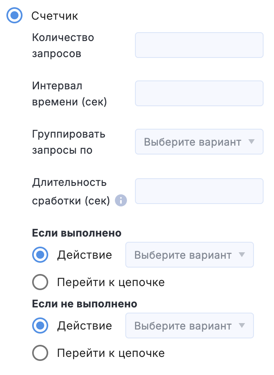274x375 pixels.
Task: Click the Счетчик label text
Action: 55,16
